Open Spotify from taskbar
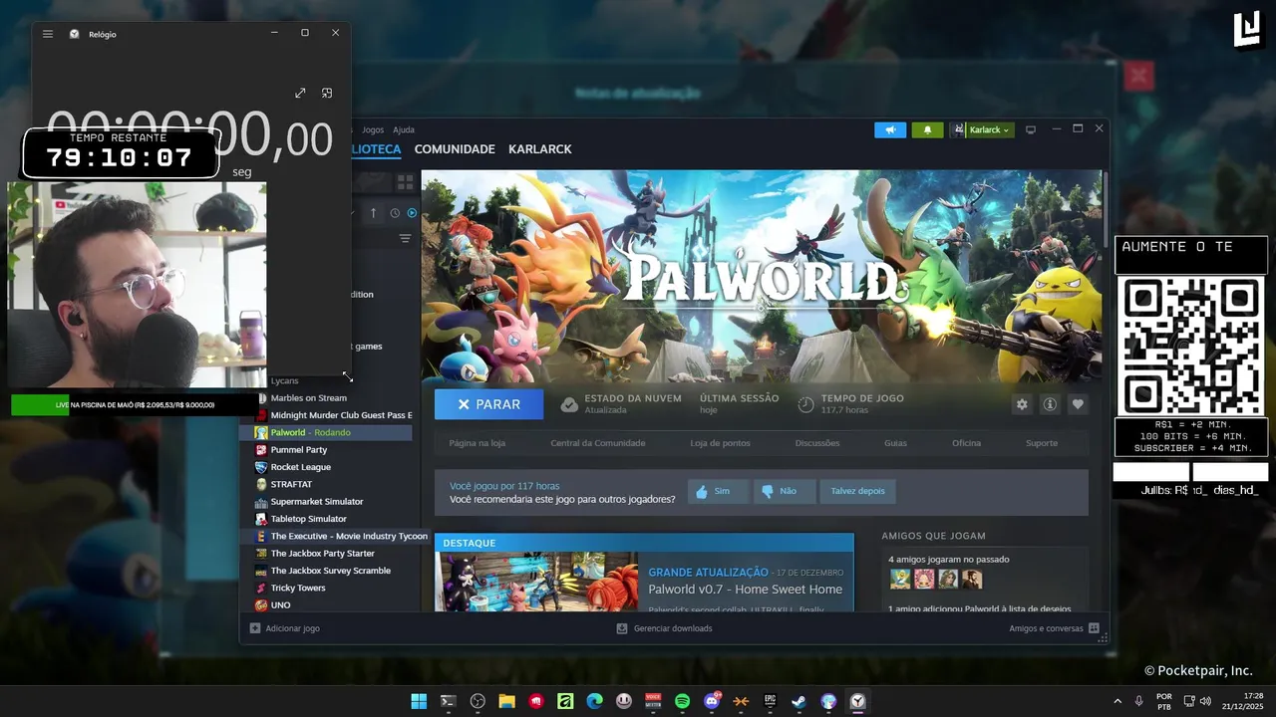The width and height of the screenshot is (1276, 717). tap(682, 701)
